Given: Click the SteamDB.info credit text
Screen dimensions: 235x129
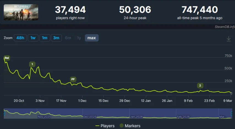Looking at the screenshot, I should [x=225, y=27].
